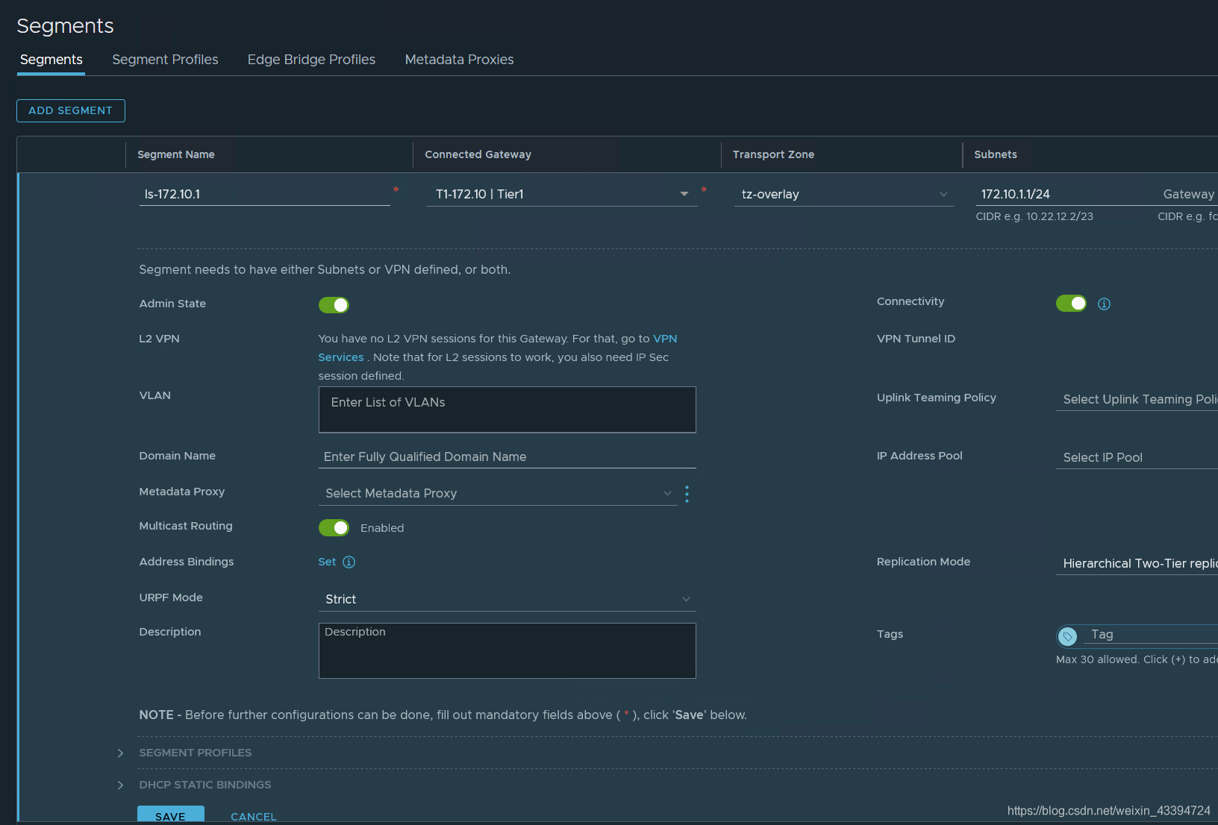Click the ADD SEGMENT button
This screenshot has width=1218, height=825.
tap(71, 110)
